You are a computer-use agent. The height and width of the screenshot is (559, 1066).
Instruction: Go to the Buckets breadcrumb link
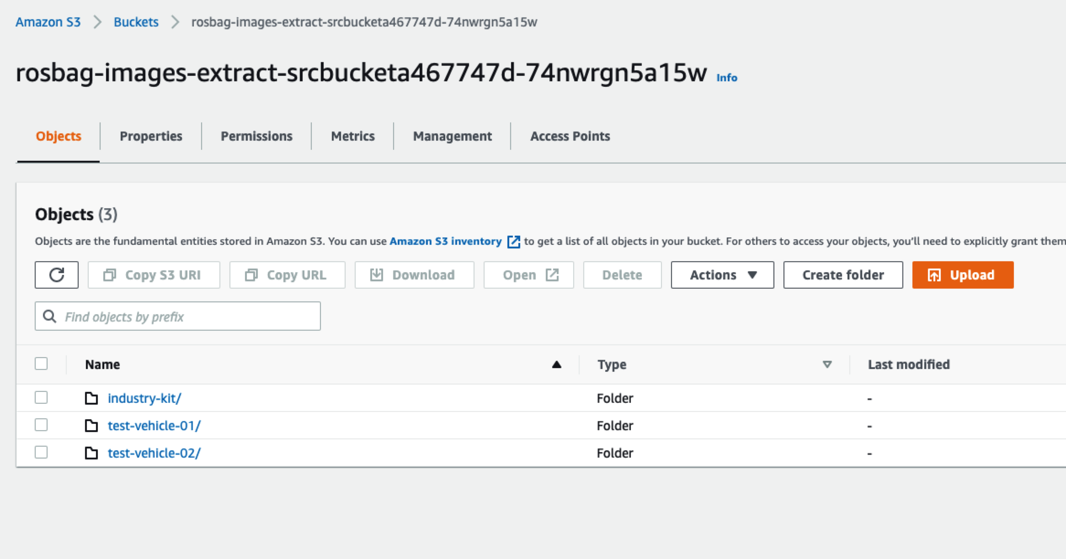click(136, 22)
